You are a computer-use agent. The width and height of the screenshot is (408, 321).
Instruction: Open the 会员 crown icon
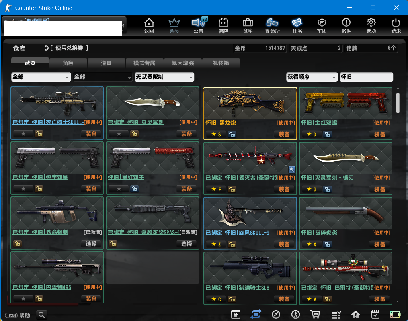tap(174, 25)
